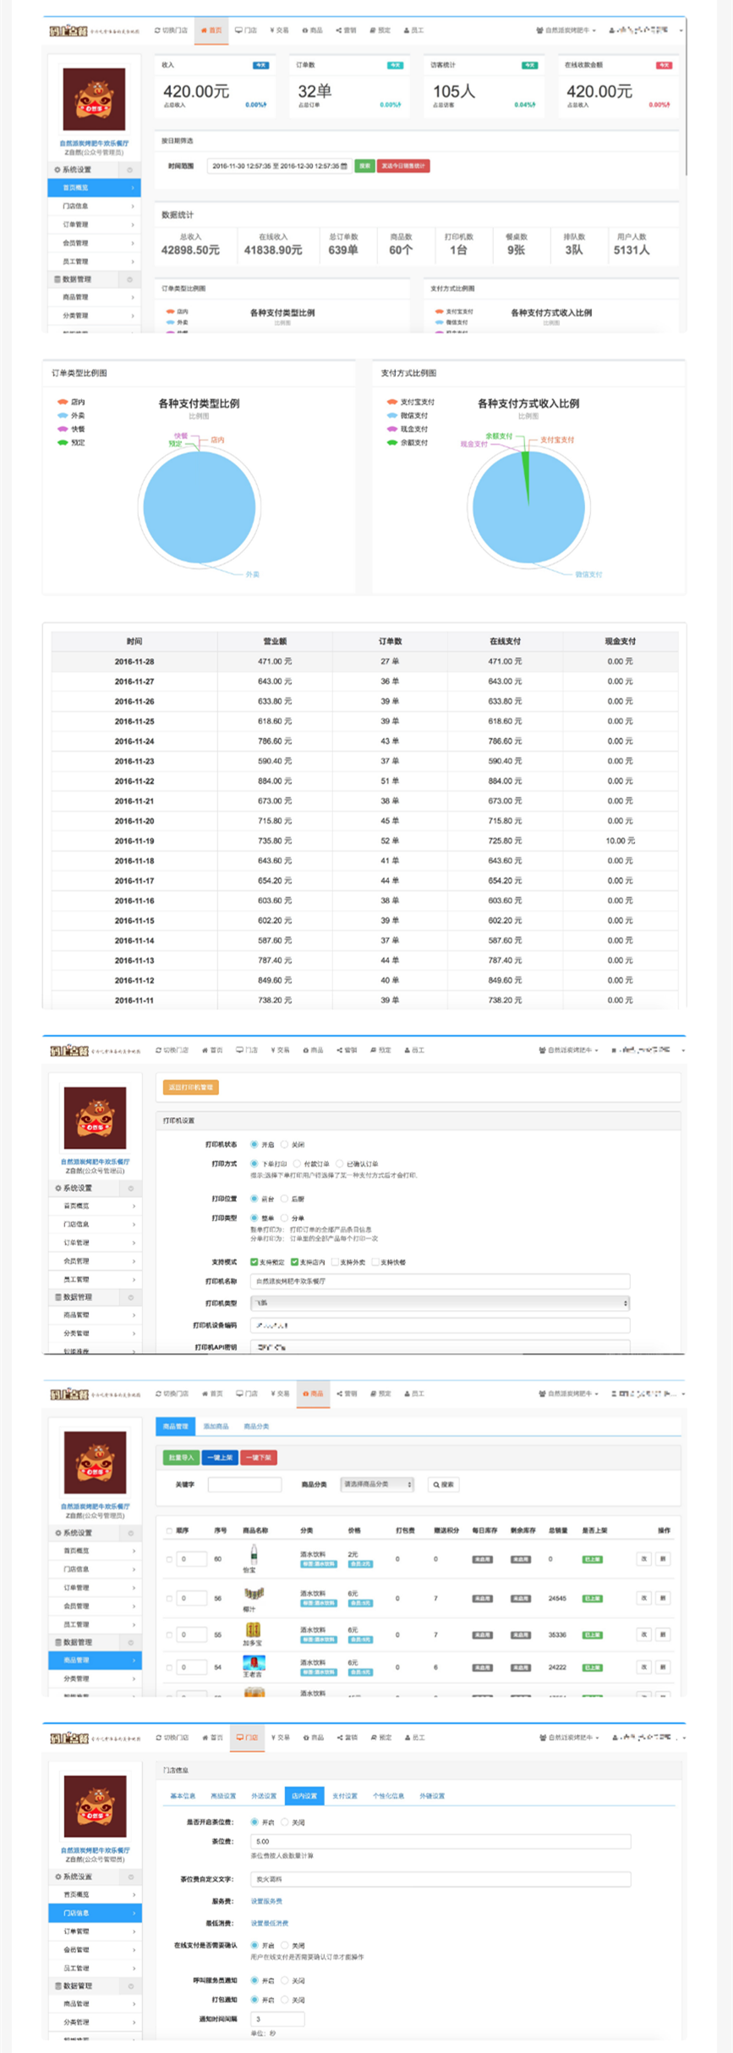The height and width of the screenshot is (2053, 733).
Task: Open 门店 monitor icon on printer settings top bar
Action: (x=239, y=1050)
